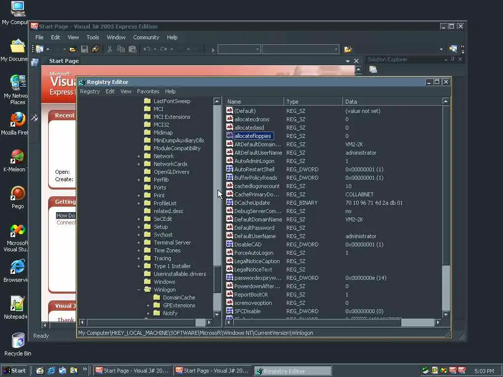Select the DefaultPassword value

tap(254, 228)
